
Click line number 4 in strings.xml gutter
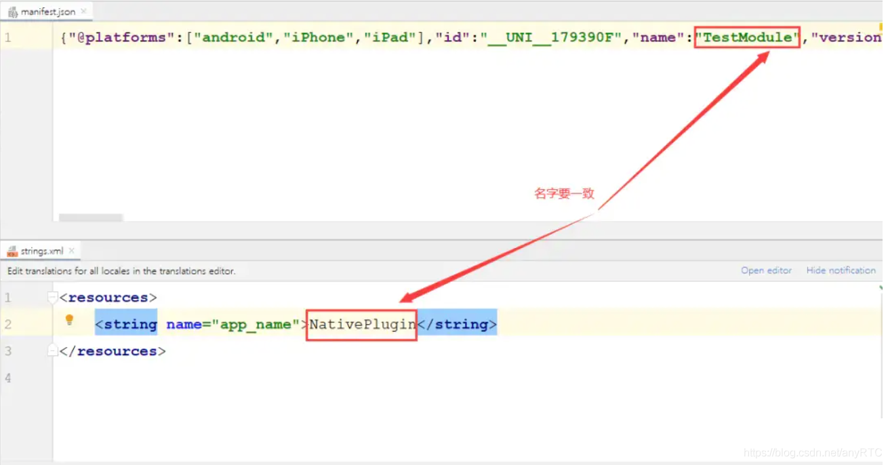(7, 378)
